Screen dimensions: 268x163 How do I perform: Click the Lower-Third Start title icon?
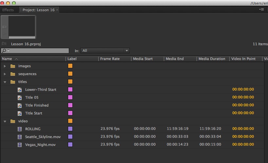click(x=20, y=90)
